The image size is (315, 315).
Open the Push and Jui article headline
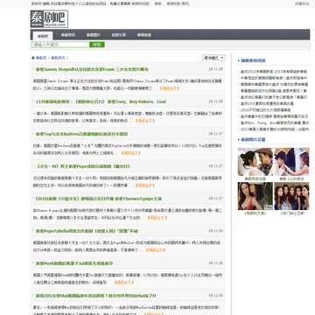pyautogui.click(x=74, y=263)
